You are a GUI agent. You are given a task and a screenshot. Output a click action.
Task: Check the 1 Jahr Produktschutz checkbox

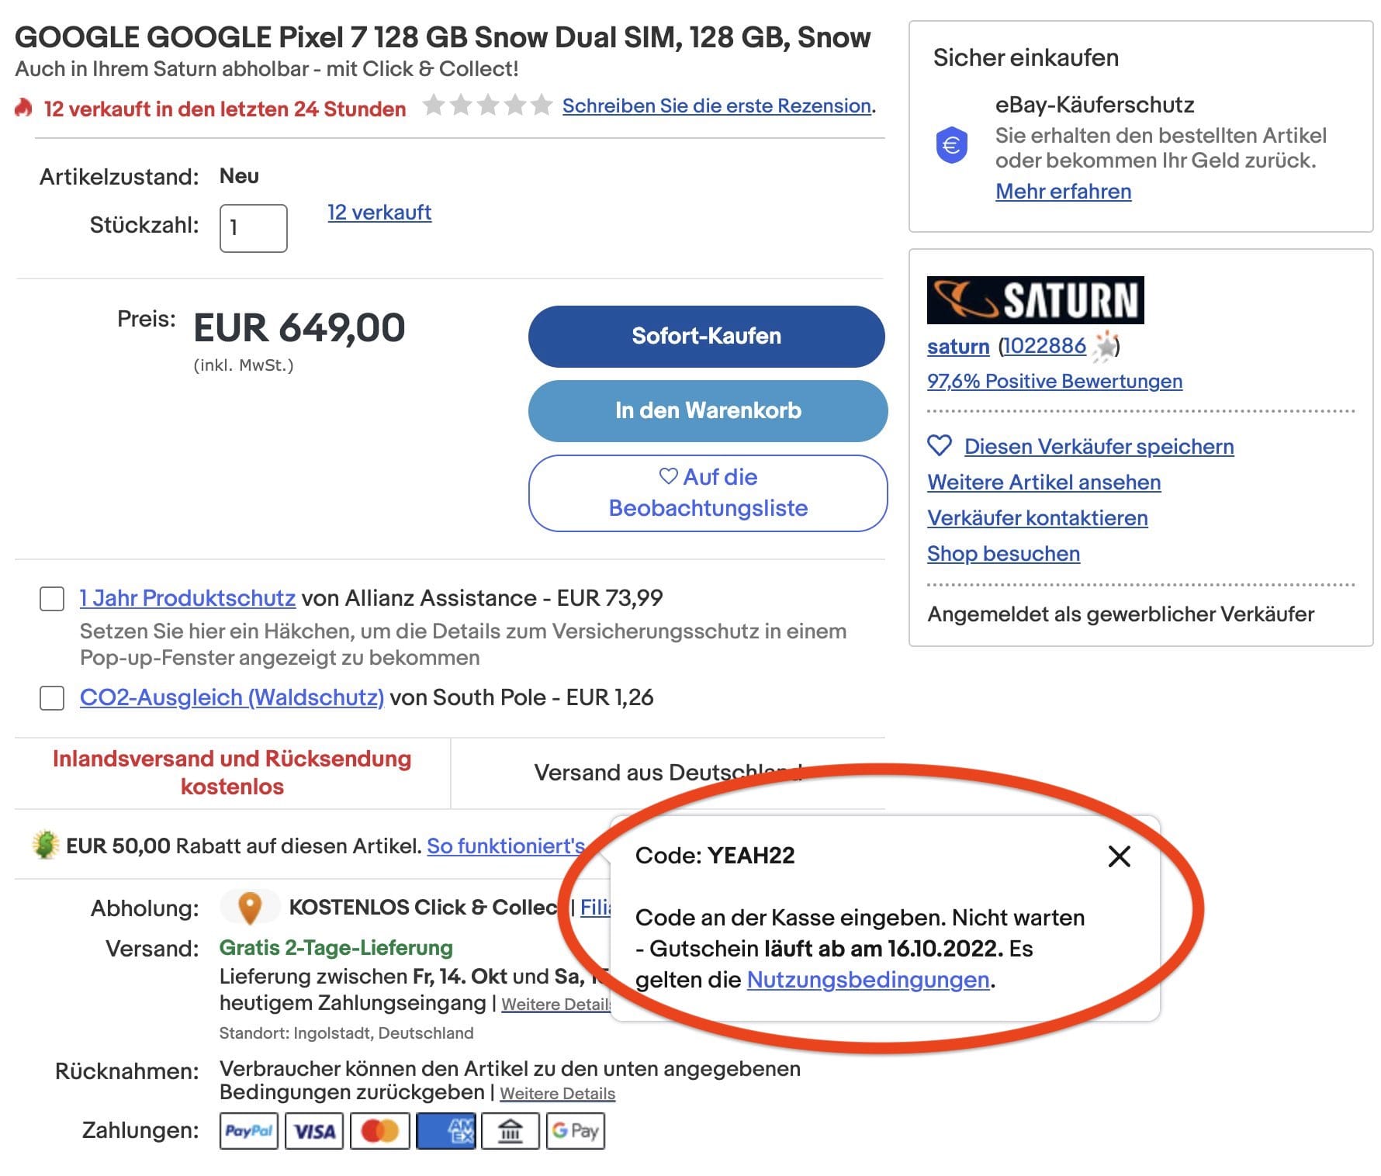(x=52, y=599)
